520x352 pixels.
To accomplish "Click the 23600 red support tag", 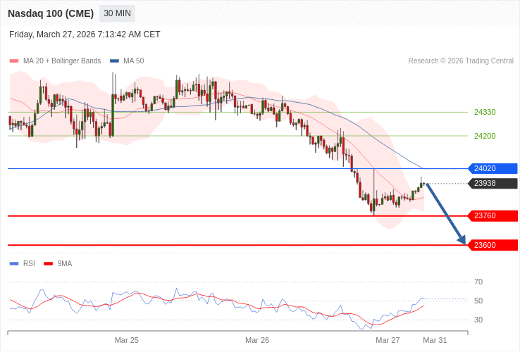I will click(x=493, y=245).
